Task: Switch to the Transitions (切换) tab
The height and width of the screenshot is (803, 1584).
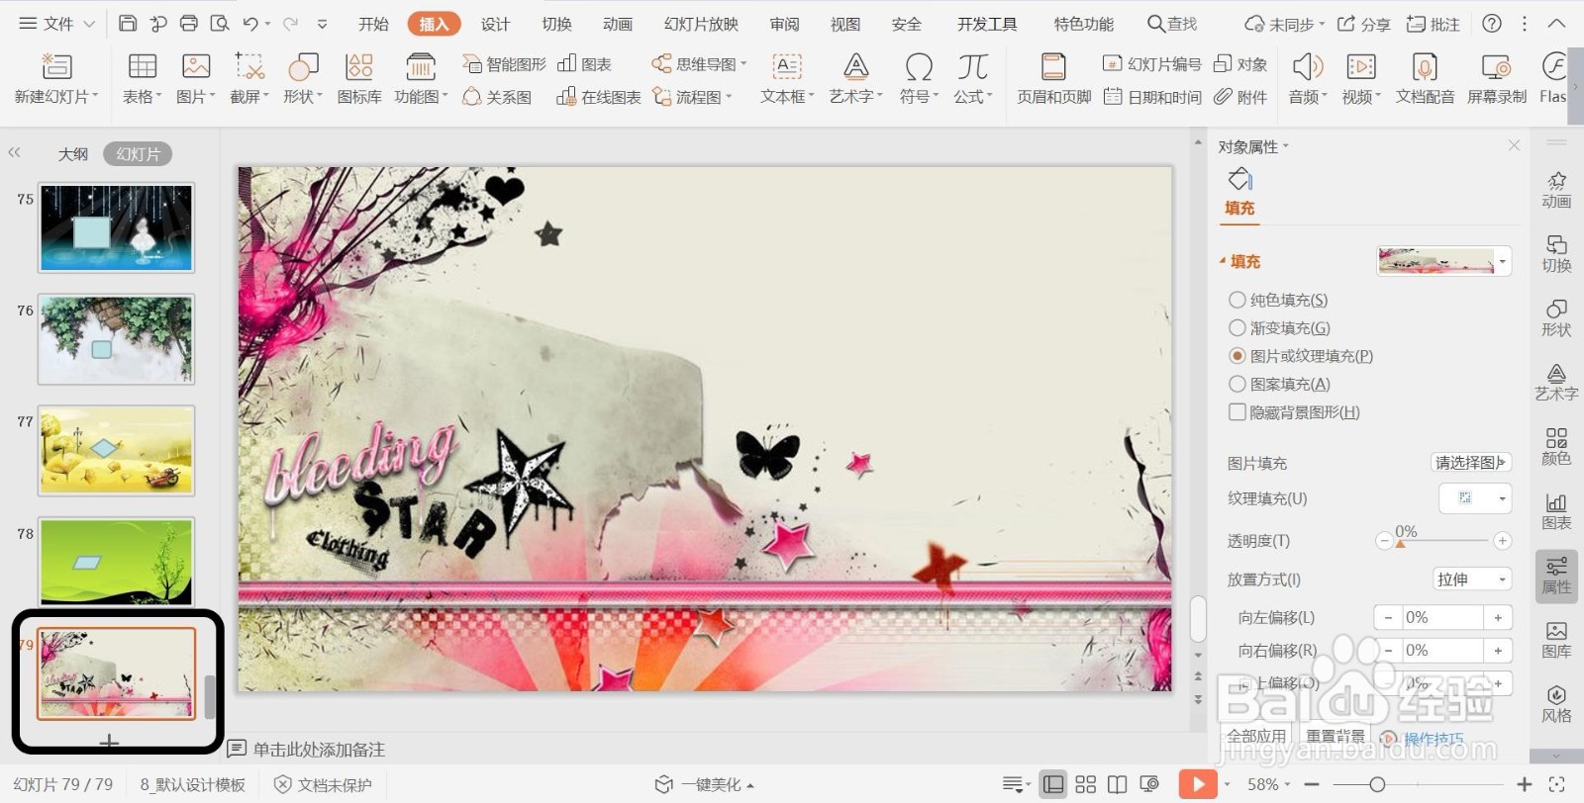Action: [x=556, y=24]
